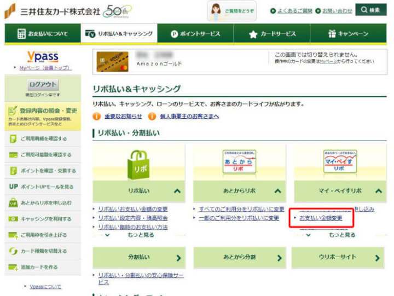Open お問い合わせ link
This screenshot has height=296, width=394.
pos(337,11)
